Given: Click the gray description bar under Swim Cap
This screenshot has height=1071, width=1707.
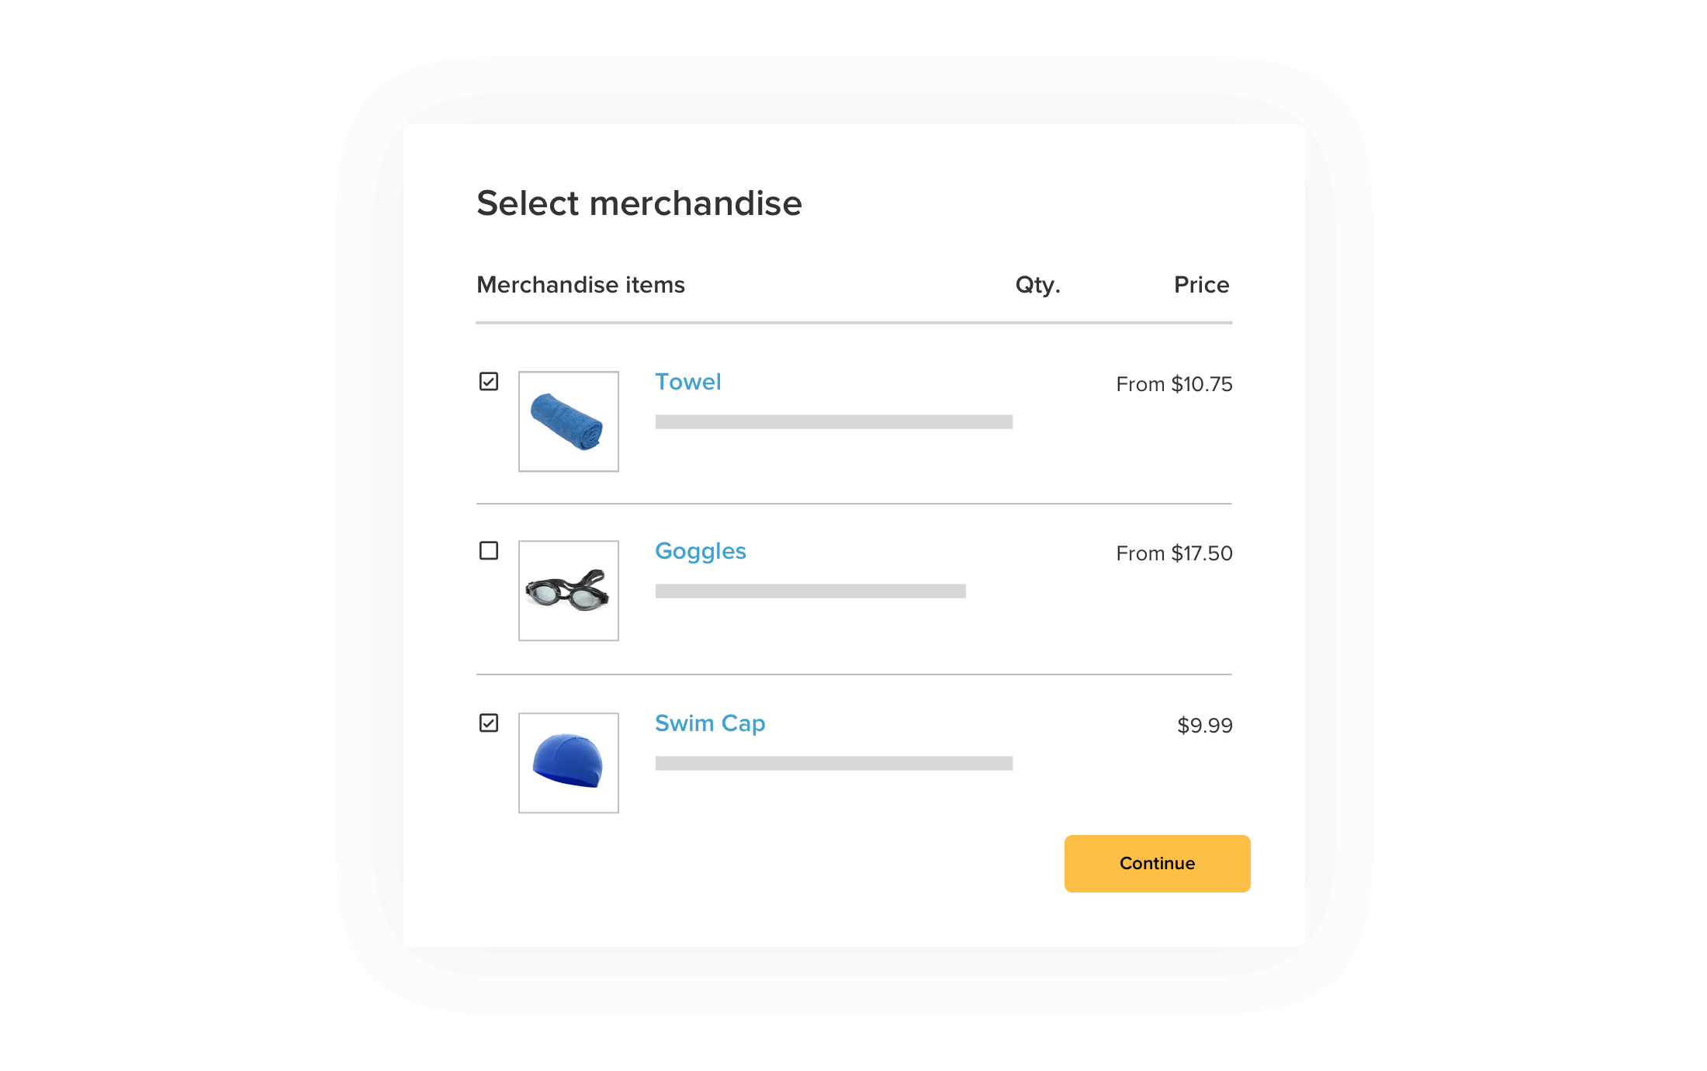Looking at the screenshot, I should coord(834,764).
